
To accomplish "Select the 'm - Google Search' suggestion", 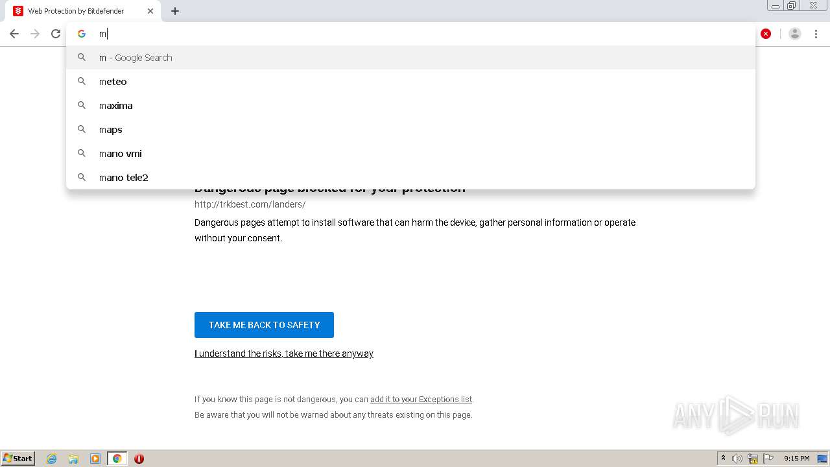I will [410, 58].
